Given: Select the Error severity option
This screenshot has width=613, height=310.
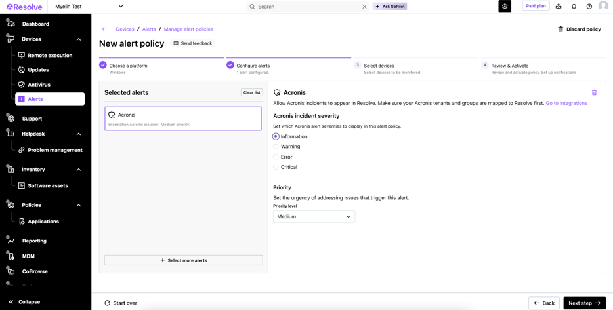Looking at the screenshot, I should click(x=276, y=157).
